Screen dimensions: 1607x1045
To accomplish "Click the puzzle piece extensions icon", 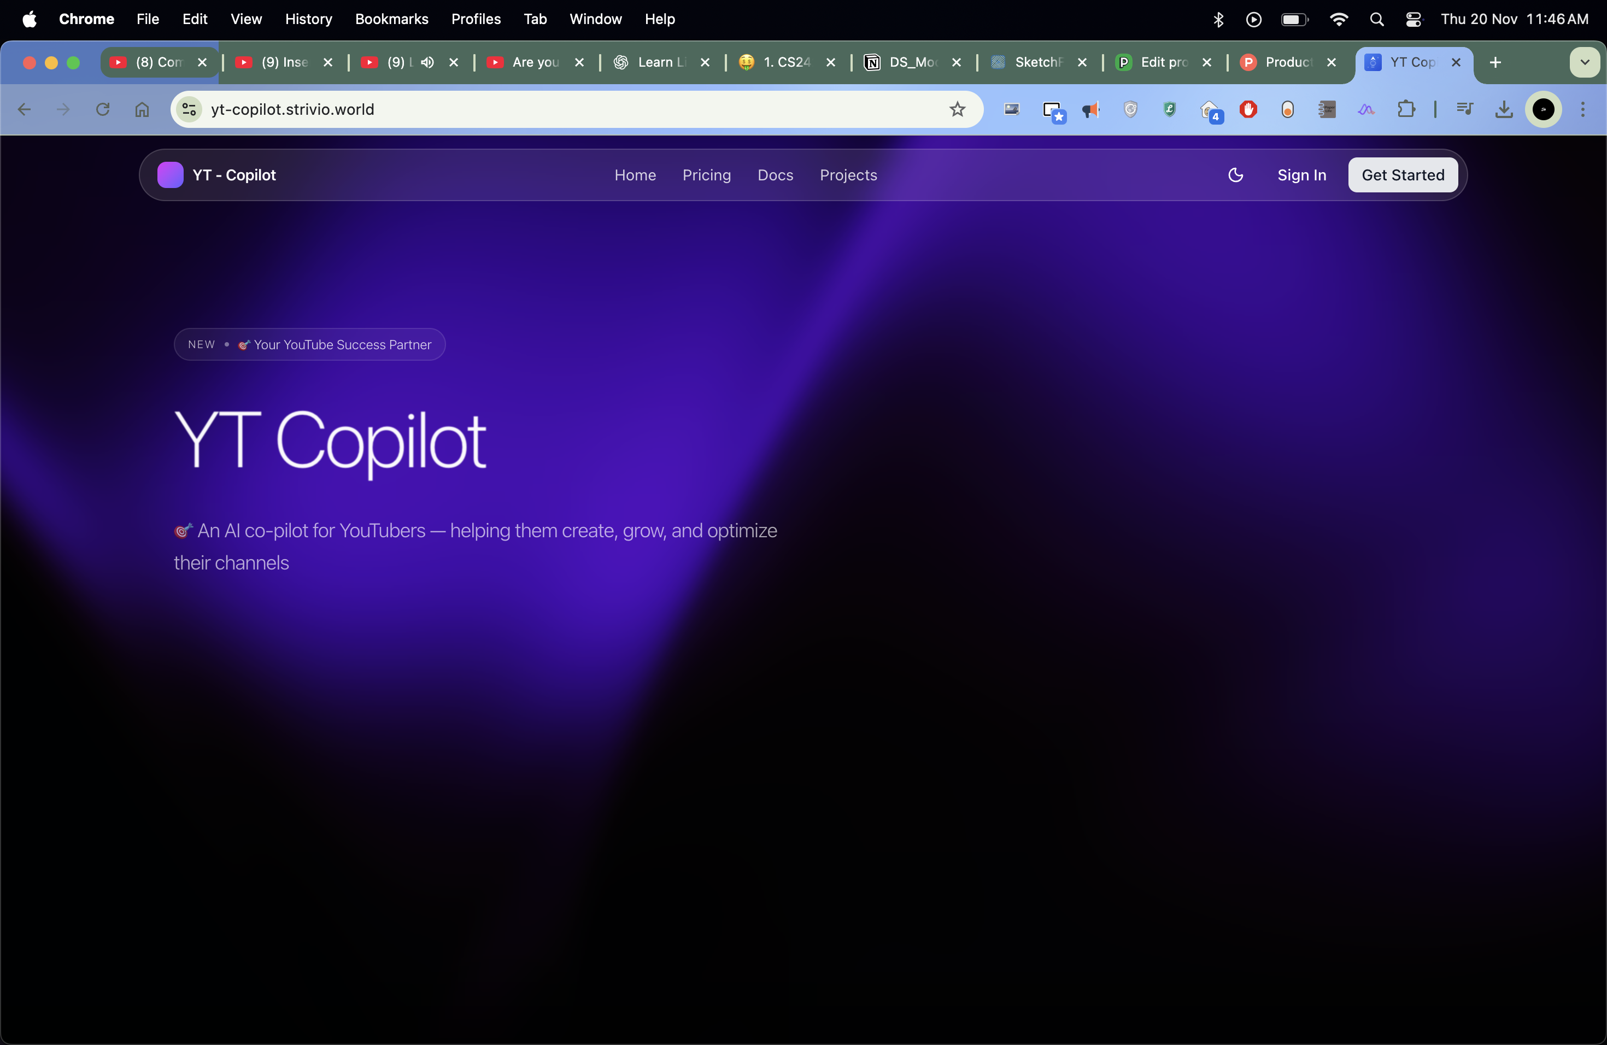I will pyautogui.click(x=1406, y=109).
